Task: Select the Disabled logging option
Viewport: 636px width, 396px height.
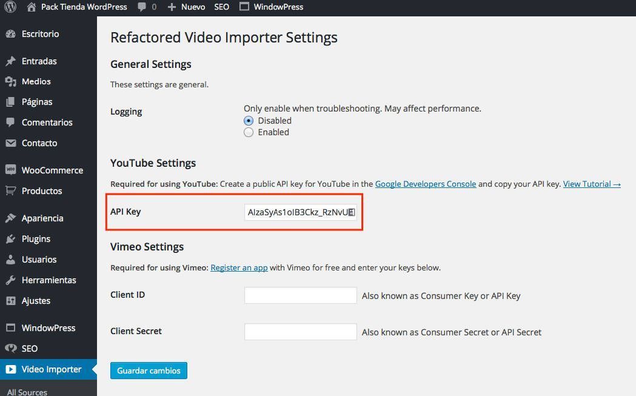Action: pos(249,121)
